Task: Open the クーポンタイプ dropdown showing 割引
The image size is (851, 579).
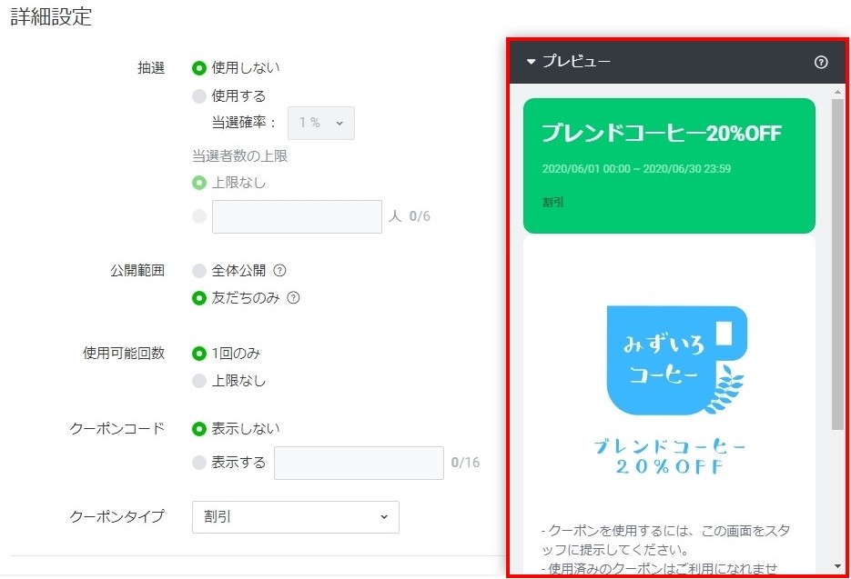Action: 294,516
